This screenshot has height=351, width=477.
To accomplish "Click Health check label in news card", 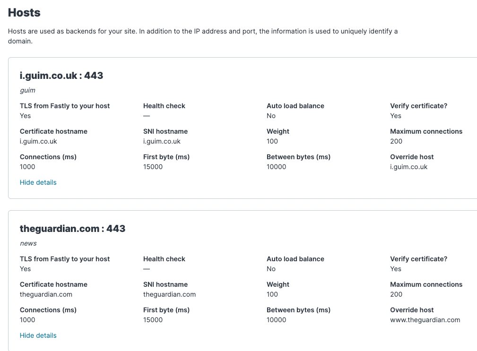I will tap(164, 259).
